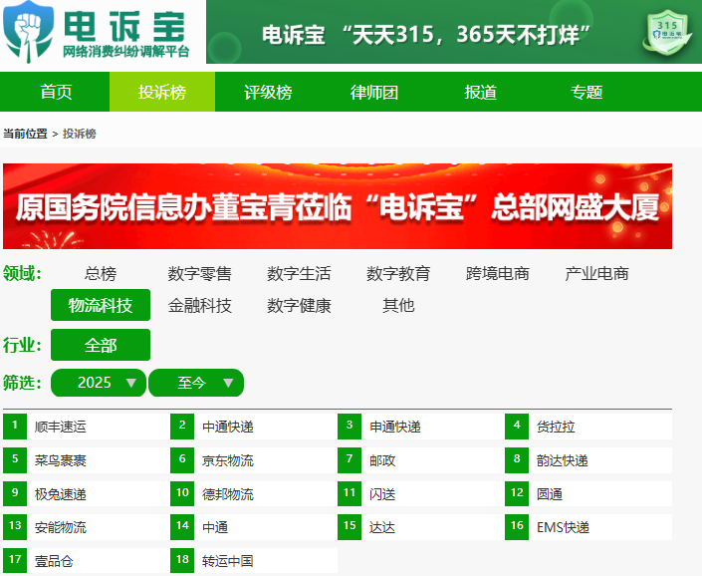Image resolution: width=702 pixels, height=576 pixels.
Task: Select the 产业电商 domain
Action: pyautogui.click(x=596, y=273)
